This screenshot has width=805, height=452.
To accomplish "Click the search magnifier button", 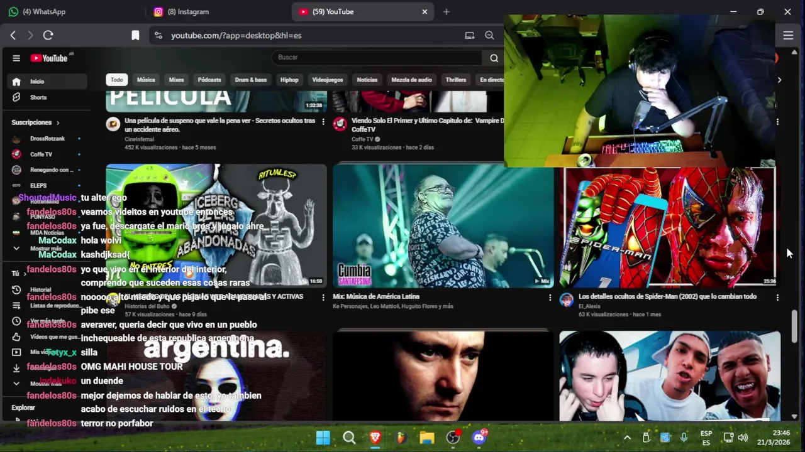I will [x=494, y=58].
